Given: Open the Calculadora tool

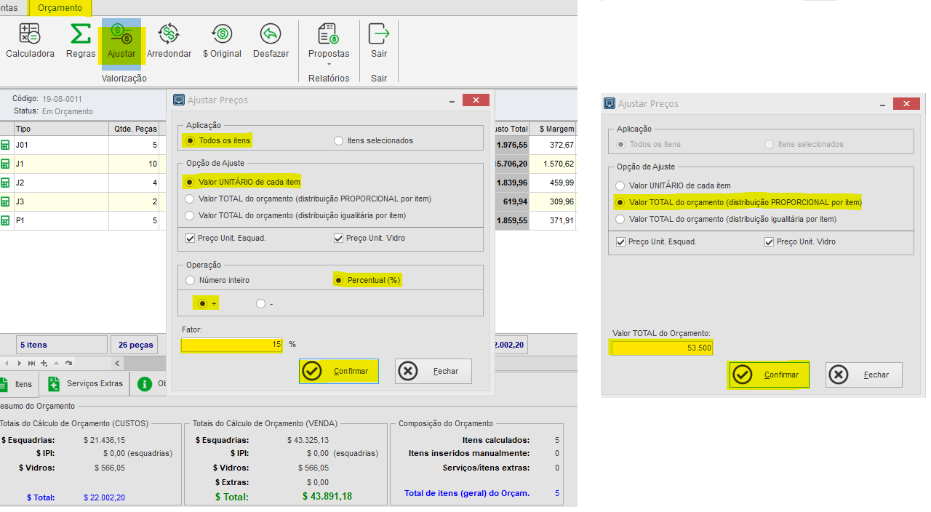Looking at the screenshot, I should pyautogui.click(x=30, y=34).
